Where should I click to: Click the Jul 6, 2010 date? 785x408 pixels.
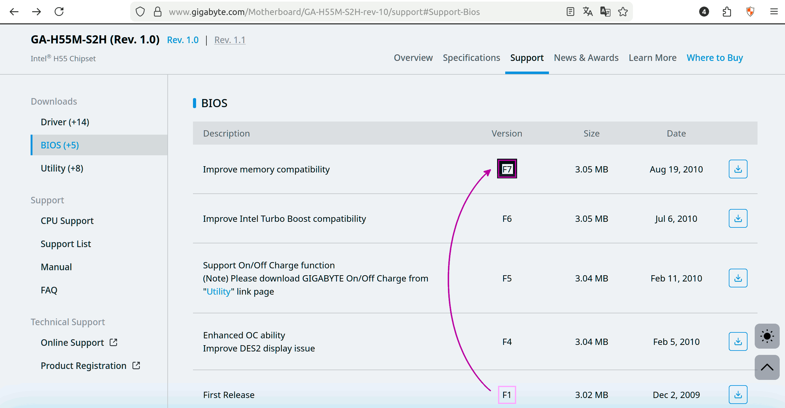click(x=676, y=219)
